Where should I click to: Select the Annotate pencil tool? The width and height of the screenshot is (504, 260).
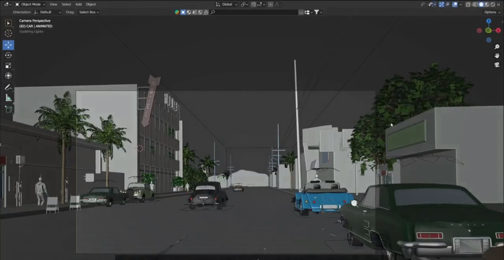click(8, 87)
